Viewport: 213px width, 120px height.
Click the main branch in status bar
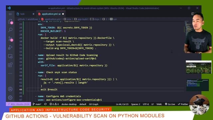coord(37,104)
